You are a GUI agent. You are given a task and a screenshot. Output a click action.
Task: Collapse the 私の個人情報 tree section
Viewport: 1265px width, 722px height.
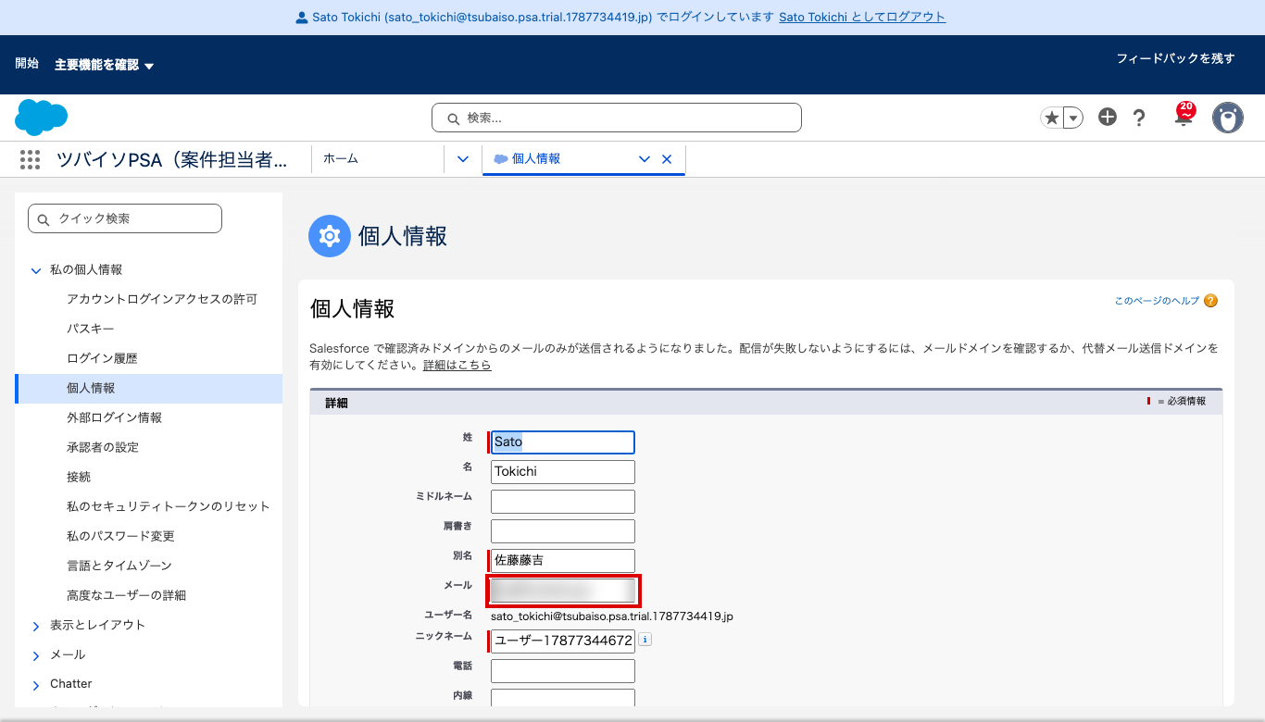[36, 270]
